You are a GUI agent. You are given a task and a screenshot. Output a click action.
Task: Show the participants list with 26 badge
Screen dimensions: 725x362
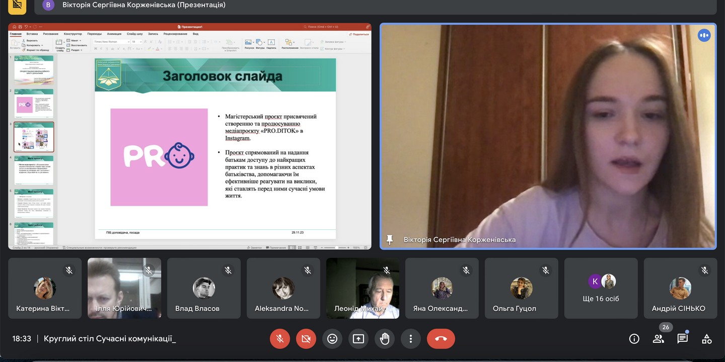659,339
